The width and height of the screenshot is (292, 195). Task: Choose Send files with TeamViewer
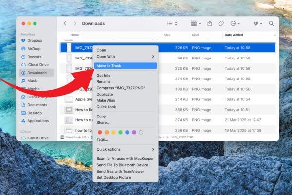point(126,171)
